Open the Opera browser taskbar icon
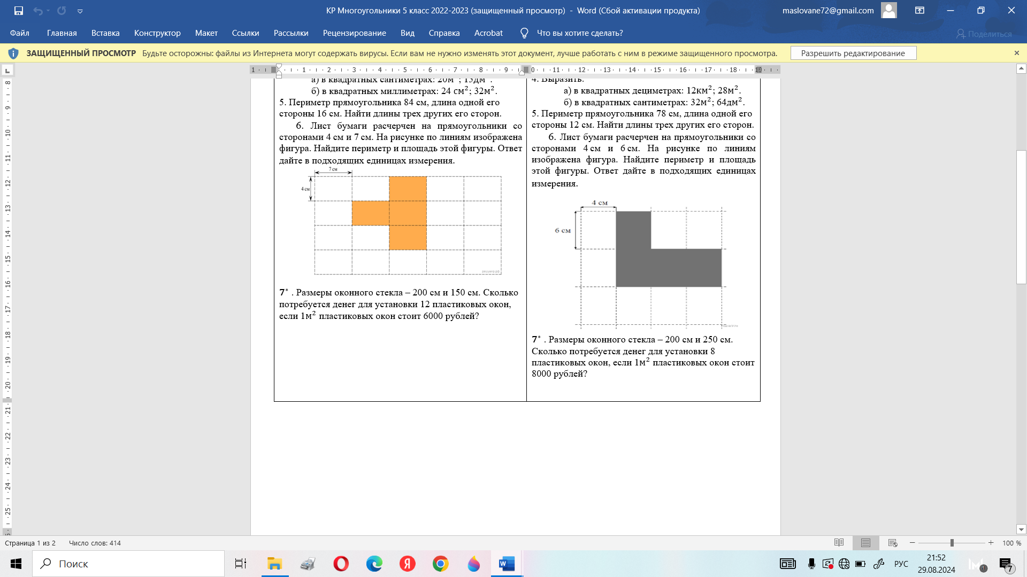 pos(341,564)
